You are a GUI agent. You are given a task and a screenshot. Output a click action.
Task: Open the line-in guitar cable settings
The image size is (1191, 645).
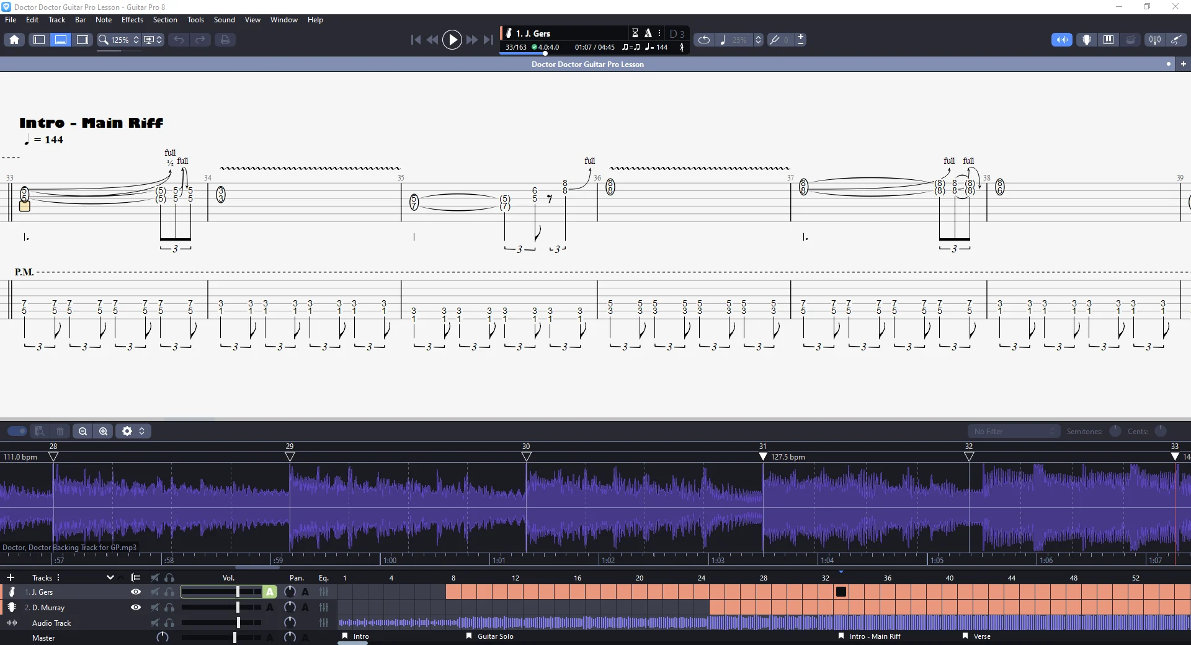point(1177,40)
